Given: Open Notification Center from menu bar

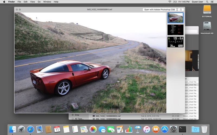Looking at the screenshot, I should (212, 2).
